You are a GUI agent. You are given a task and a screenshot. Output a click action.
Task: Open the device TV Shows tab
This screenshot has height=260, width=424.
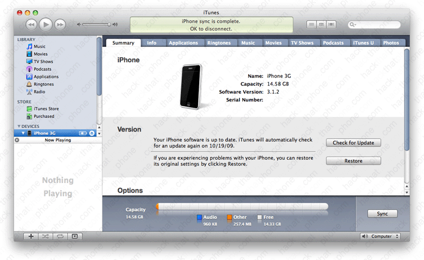pos(302,43)
